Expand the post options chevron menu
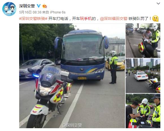This screenshot has height=131, width=164. [158, 4]
